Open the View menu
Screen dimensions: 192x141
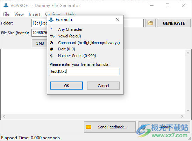pyautogui.click(x=19, y=14)
